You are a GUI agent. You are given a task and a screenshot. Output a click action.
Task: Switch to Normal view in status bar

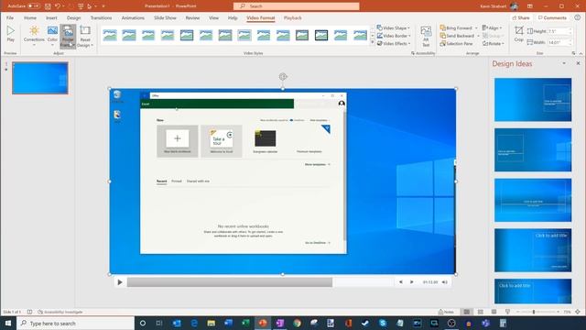tap(467, 312)
